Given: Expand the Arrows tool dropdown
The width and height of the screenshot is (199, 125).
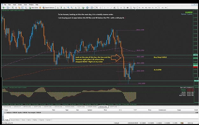Looking at the screenshot, I should tap(136, 8).
